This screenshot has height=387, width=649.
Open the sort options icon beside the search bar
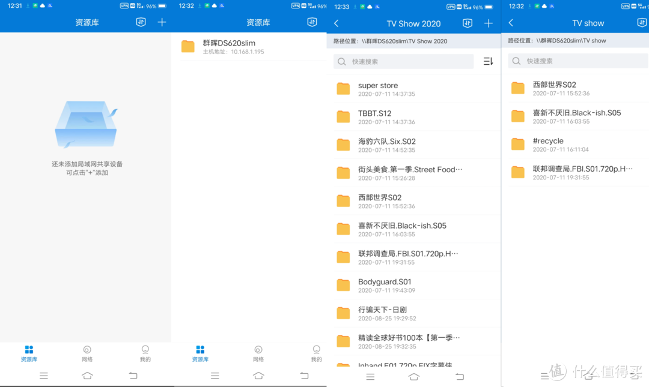point(488,61)
